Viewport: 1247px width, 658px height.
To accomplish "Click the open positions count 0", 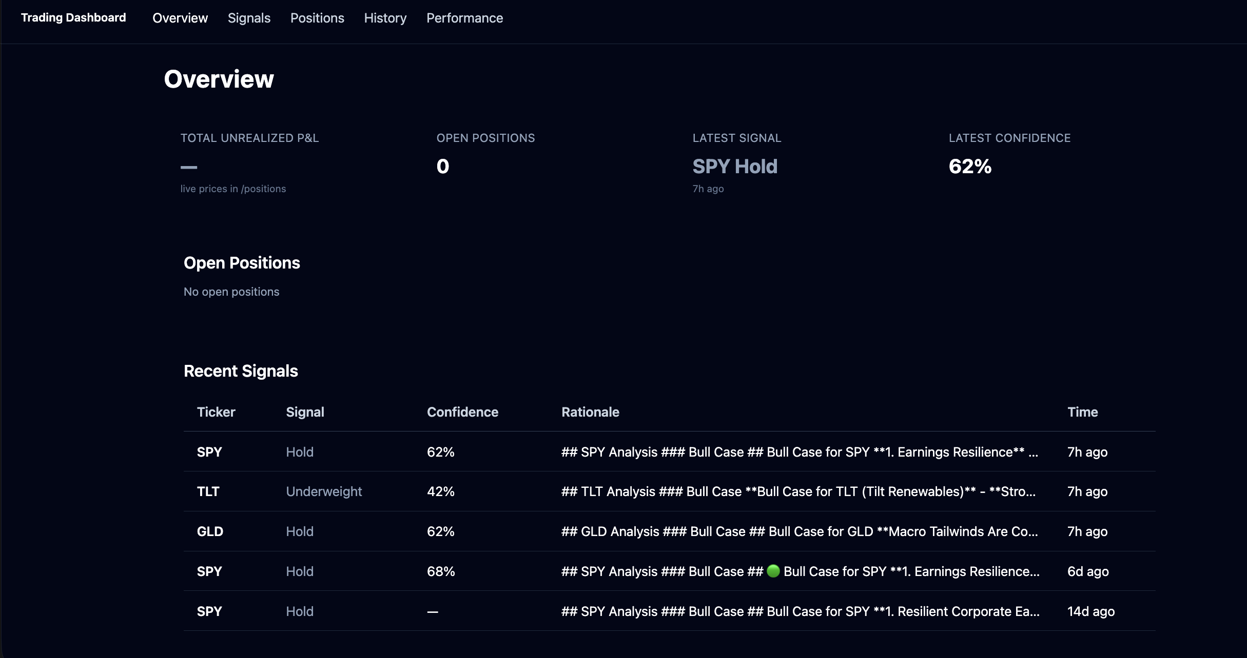I will [442, 166].
